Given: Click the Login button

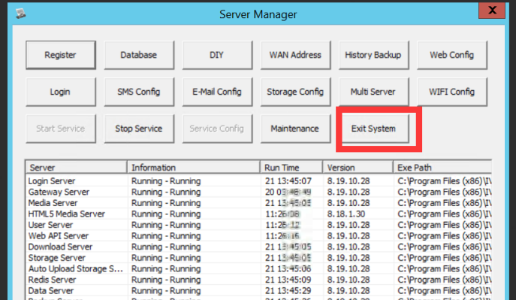Looking at the screenshot, I should [61, 92].
